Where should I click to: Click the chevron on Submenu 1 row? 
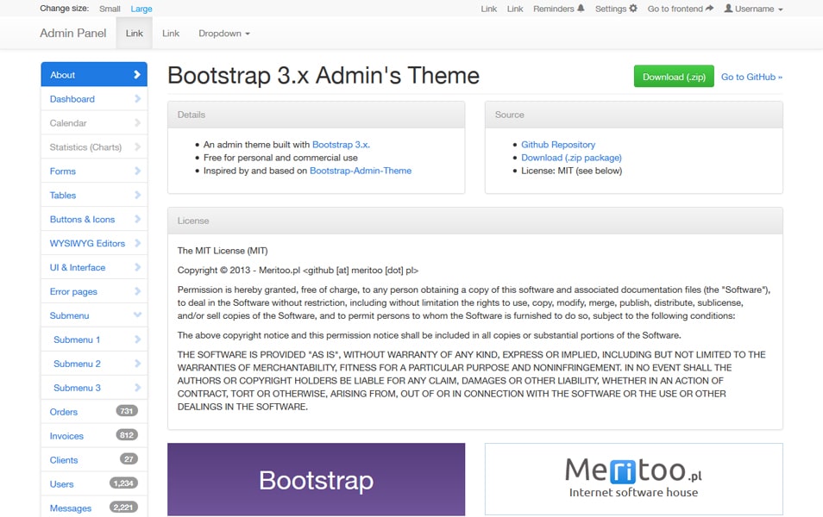click(137, 339)
